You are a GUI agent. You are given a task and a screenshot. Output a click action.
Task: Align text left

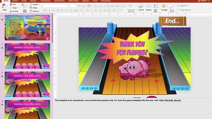pos(96,10)
